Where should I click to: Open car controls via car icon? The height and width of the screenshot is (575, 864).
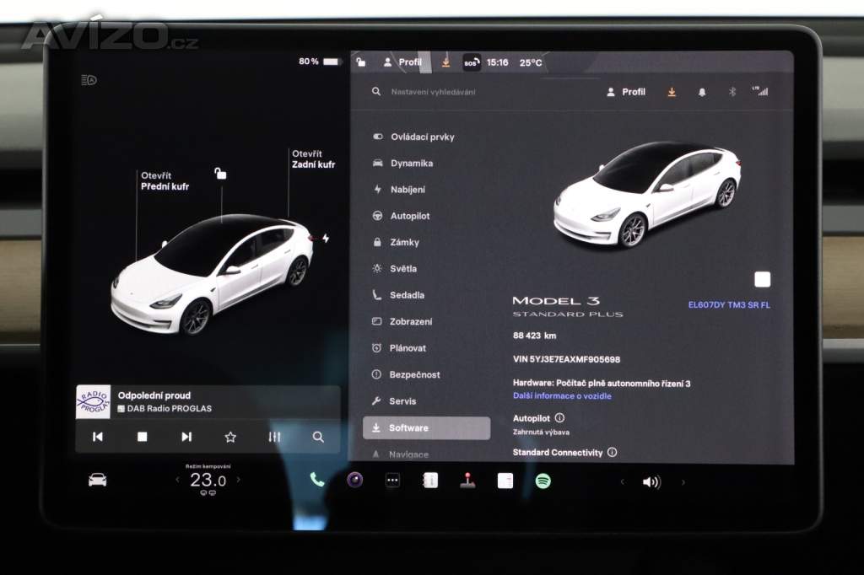[x=98, y=480]
